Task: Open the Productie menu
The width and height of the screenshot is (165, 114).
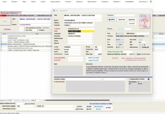Action: coord(105,2)
